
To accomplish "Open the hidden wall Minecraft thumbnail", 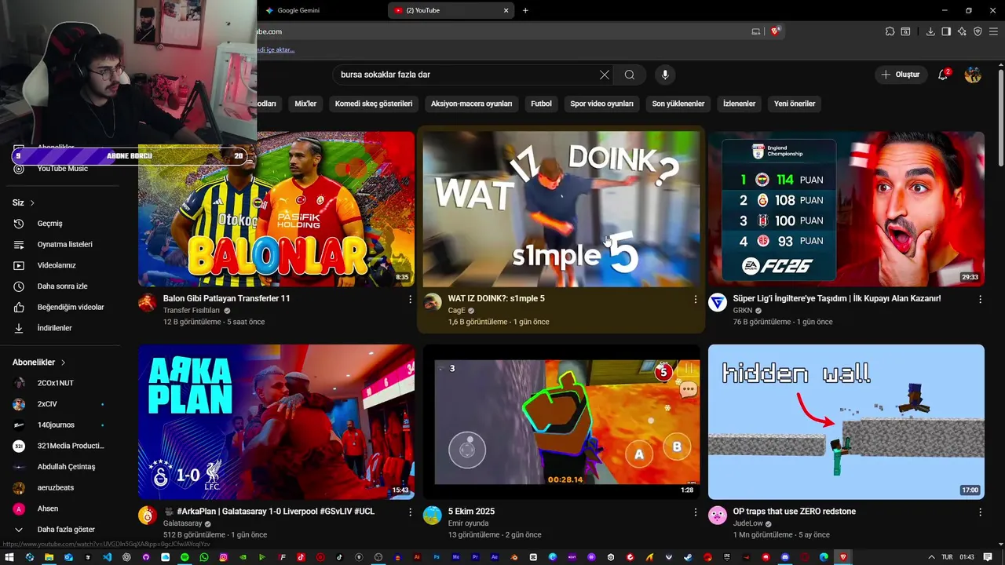I will click(x=846, y=421).
